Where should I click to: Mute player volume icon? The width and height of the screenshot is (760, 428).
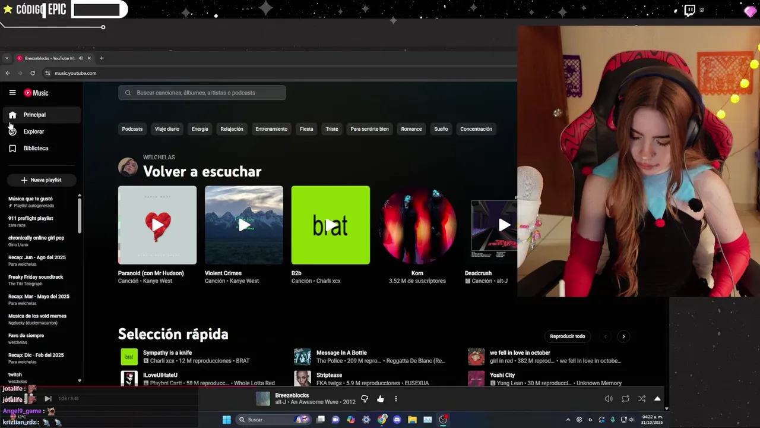[609, 399]
